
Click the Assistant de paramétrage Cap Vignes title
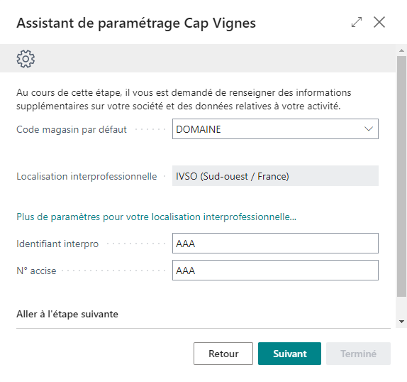tap(136, 23)
